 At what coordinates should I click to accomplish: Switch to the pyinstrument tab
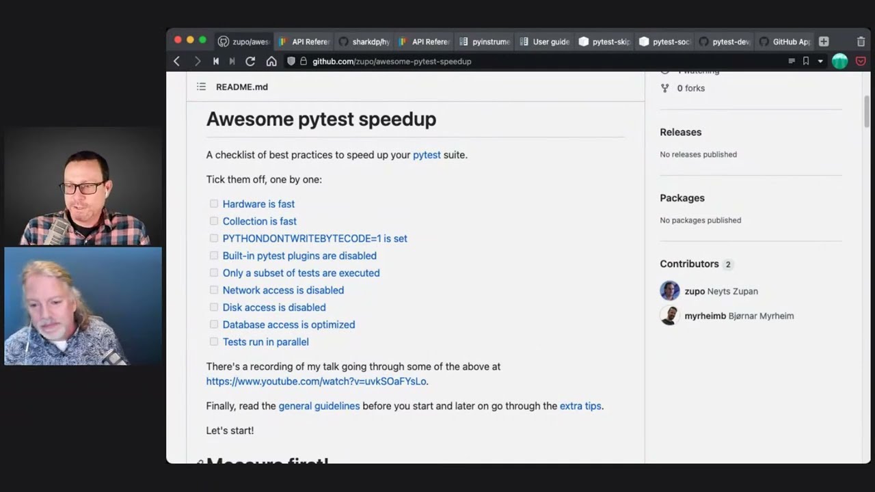click(x=485, y=42)
